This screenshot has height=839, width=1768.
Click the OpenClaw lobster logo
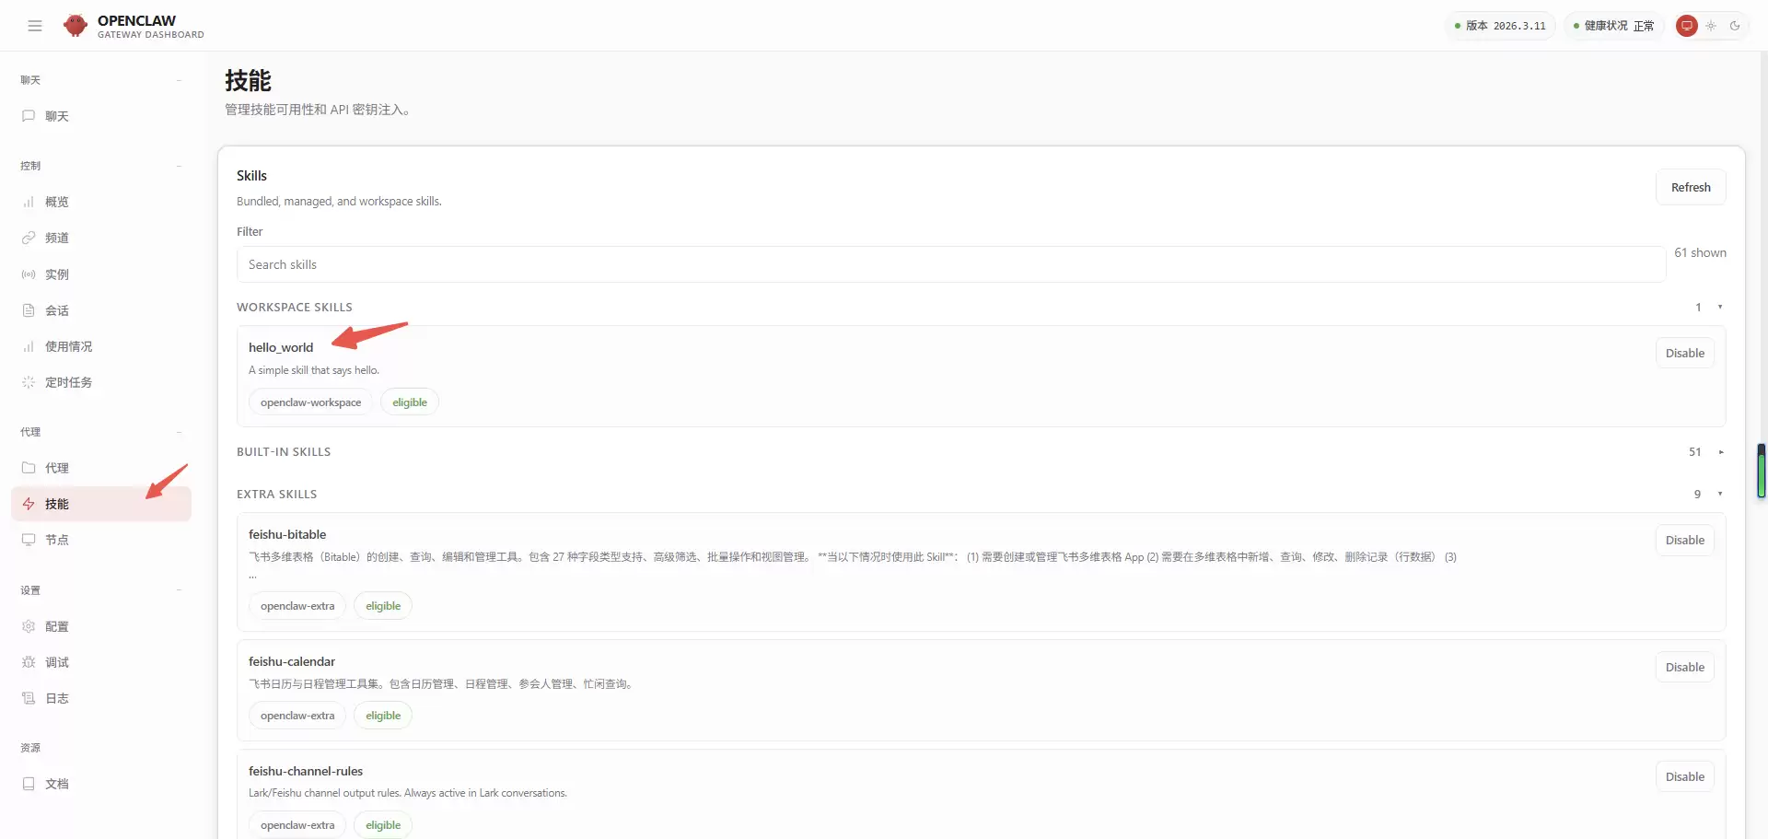76,26
